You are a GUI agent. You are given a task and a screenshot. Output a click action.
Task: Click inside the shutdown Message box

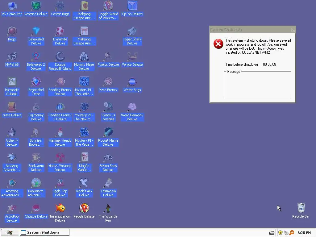point(258,85)
